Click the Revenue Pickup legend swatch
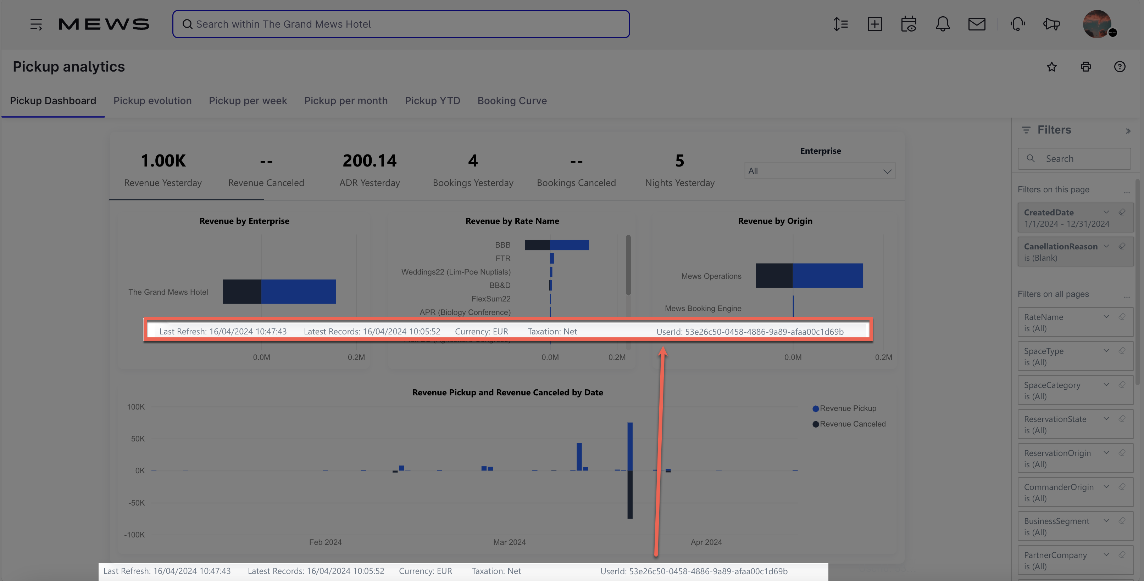The width and height of the screenshot is (1144, 581). [815, 408]
